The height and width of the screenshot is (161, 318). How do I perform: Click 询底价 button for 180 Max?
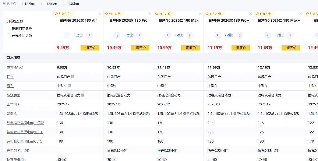click(x=190, y=48)
